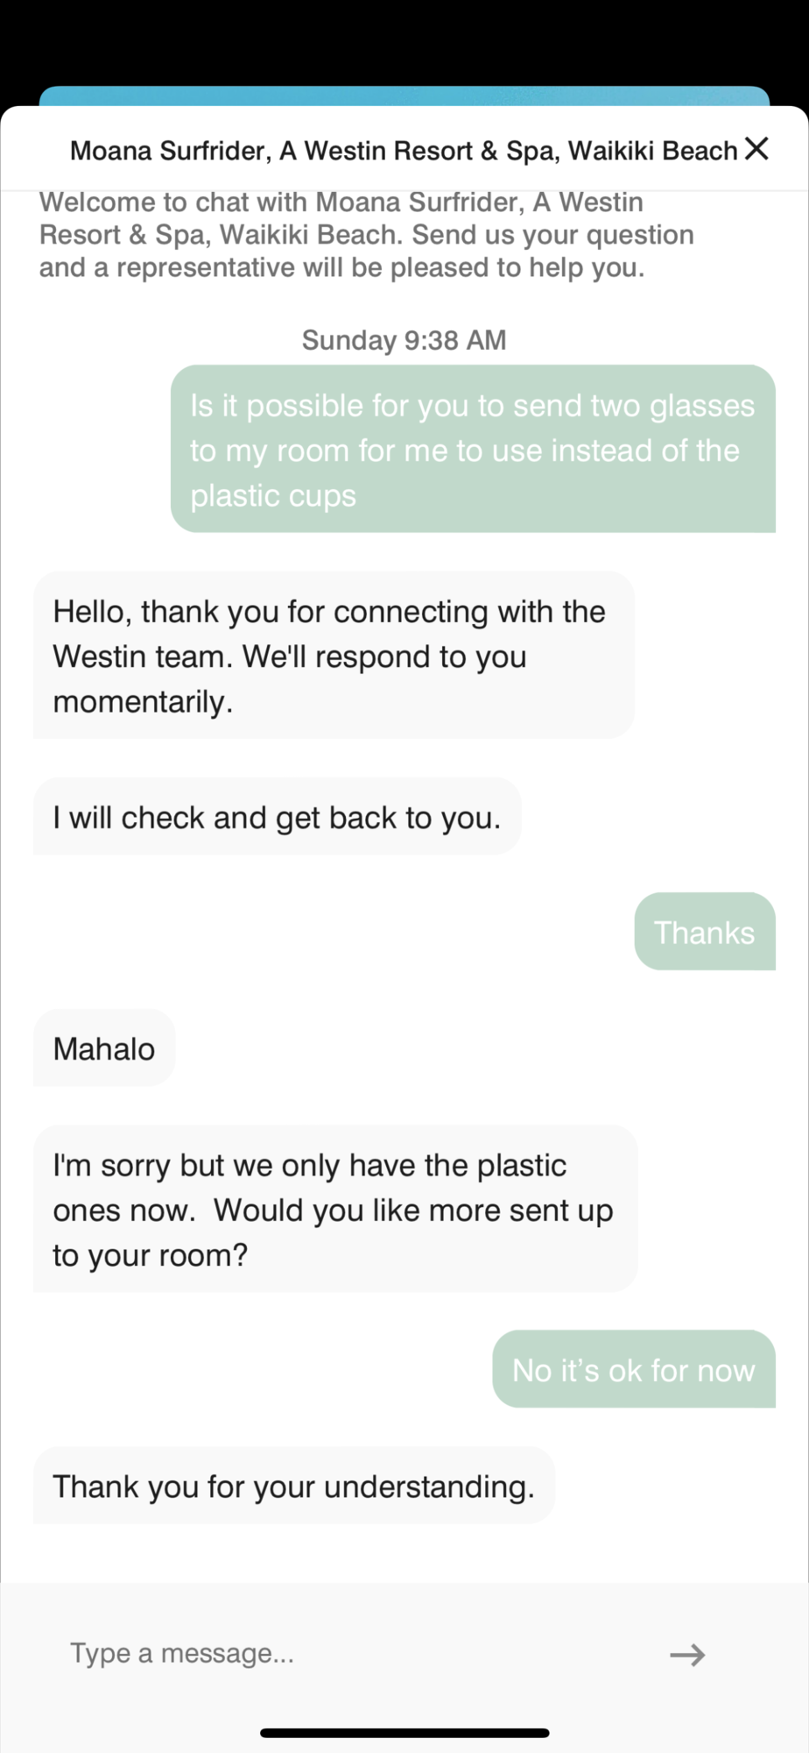This screenshot has width=809, height=1753.
Task: Tap the home indicator bar at the bottom
Action: pyautogui.click(x=404, y=1732)
